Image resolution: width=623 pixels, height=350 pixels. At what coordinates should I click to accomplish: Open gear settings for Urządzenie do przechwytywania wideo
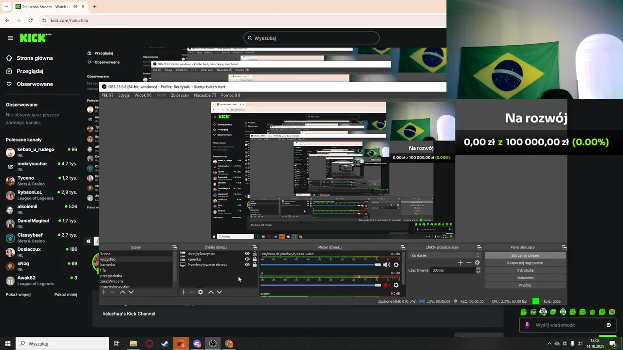point(396,265)
